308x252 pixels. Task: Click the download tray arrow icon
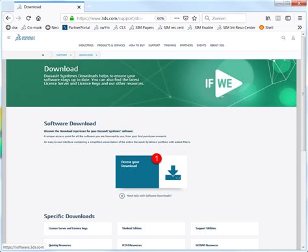click(173, 173)
